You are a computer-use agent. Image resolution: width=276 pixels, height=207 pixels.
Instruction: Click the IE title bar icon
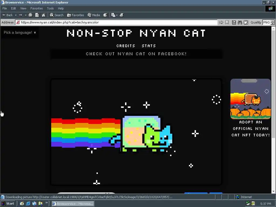pos(2,2)
